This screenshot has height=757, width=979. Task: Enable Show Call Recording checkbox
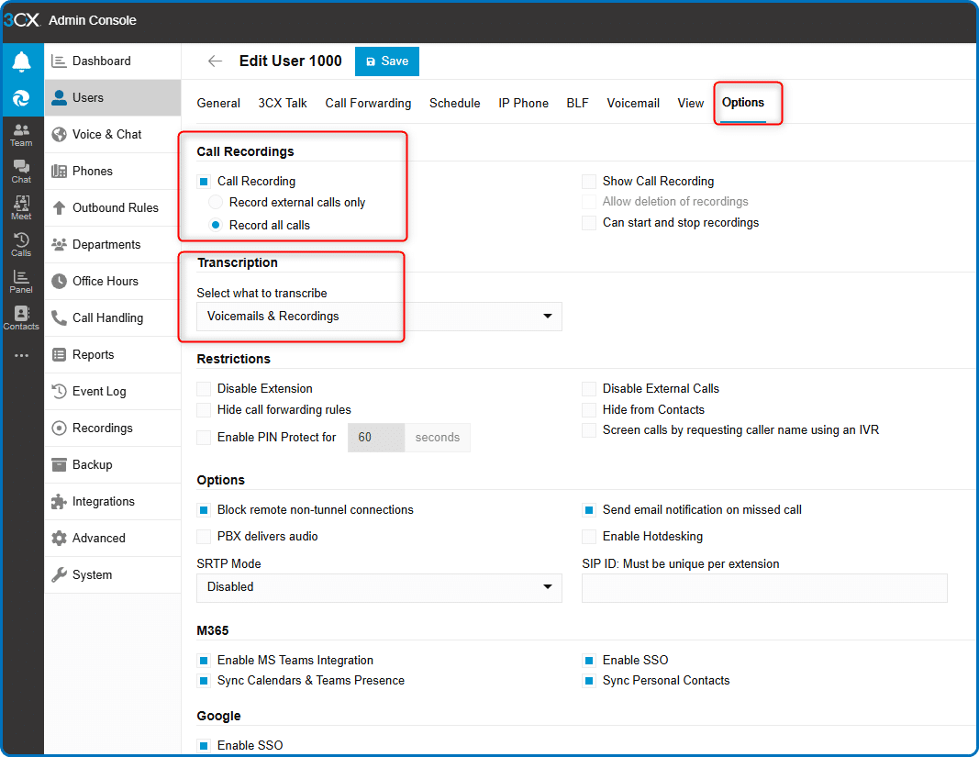pyautogui.click(x=589, y=182)
